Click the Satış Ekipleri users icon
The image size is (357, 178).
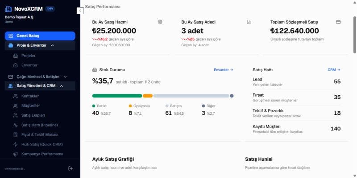coord(16,115)
